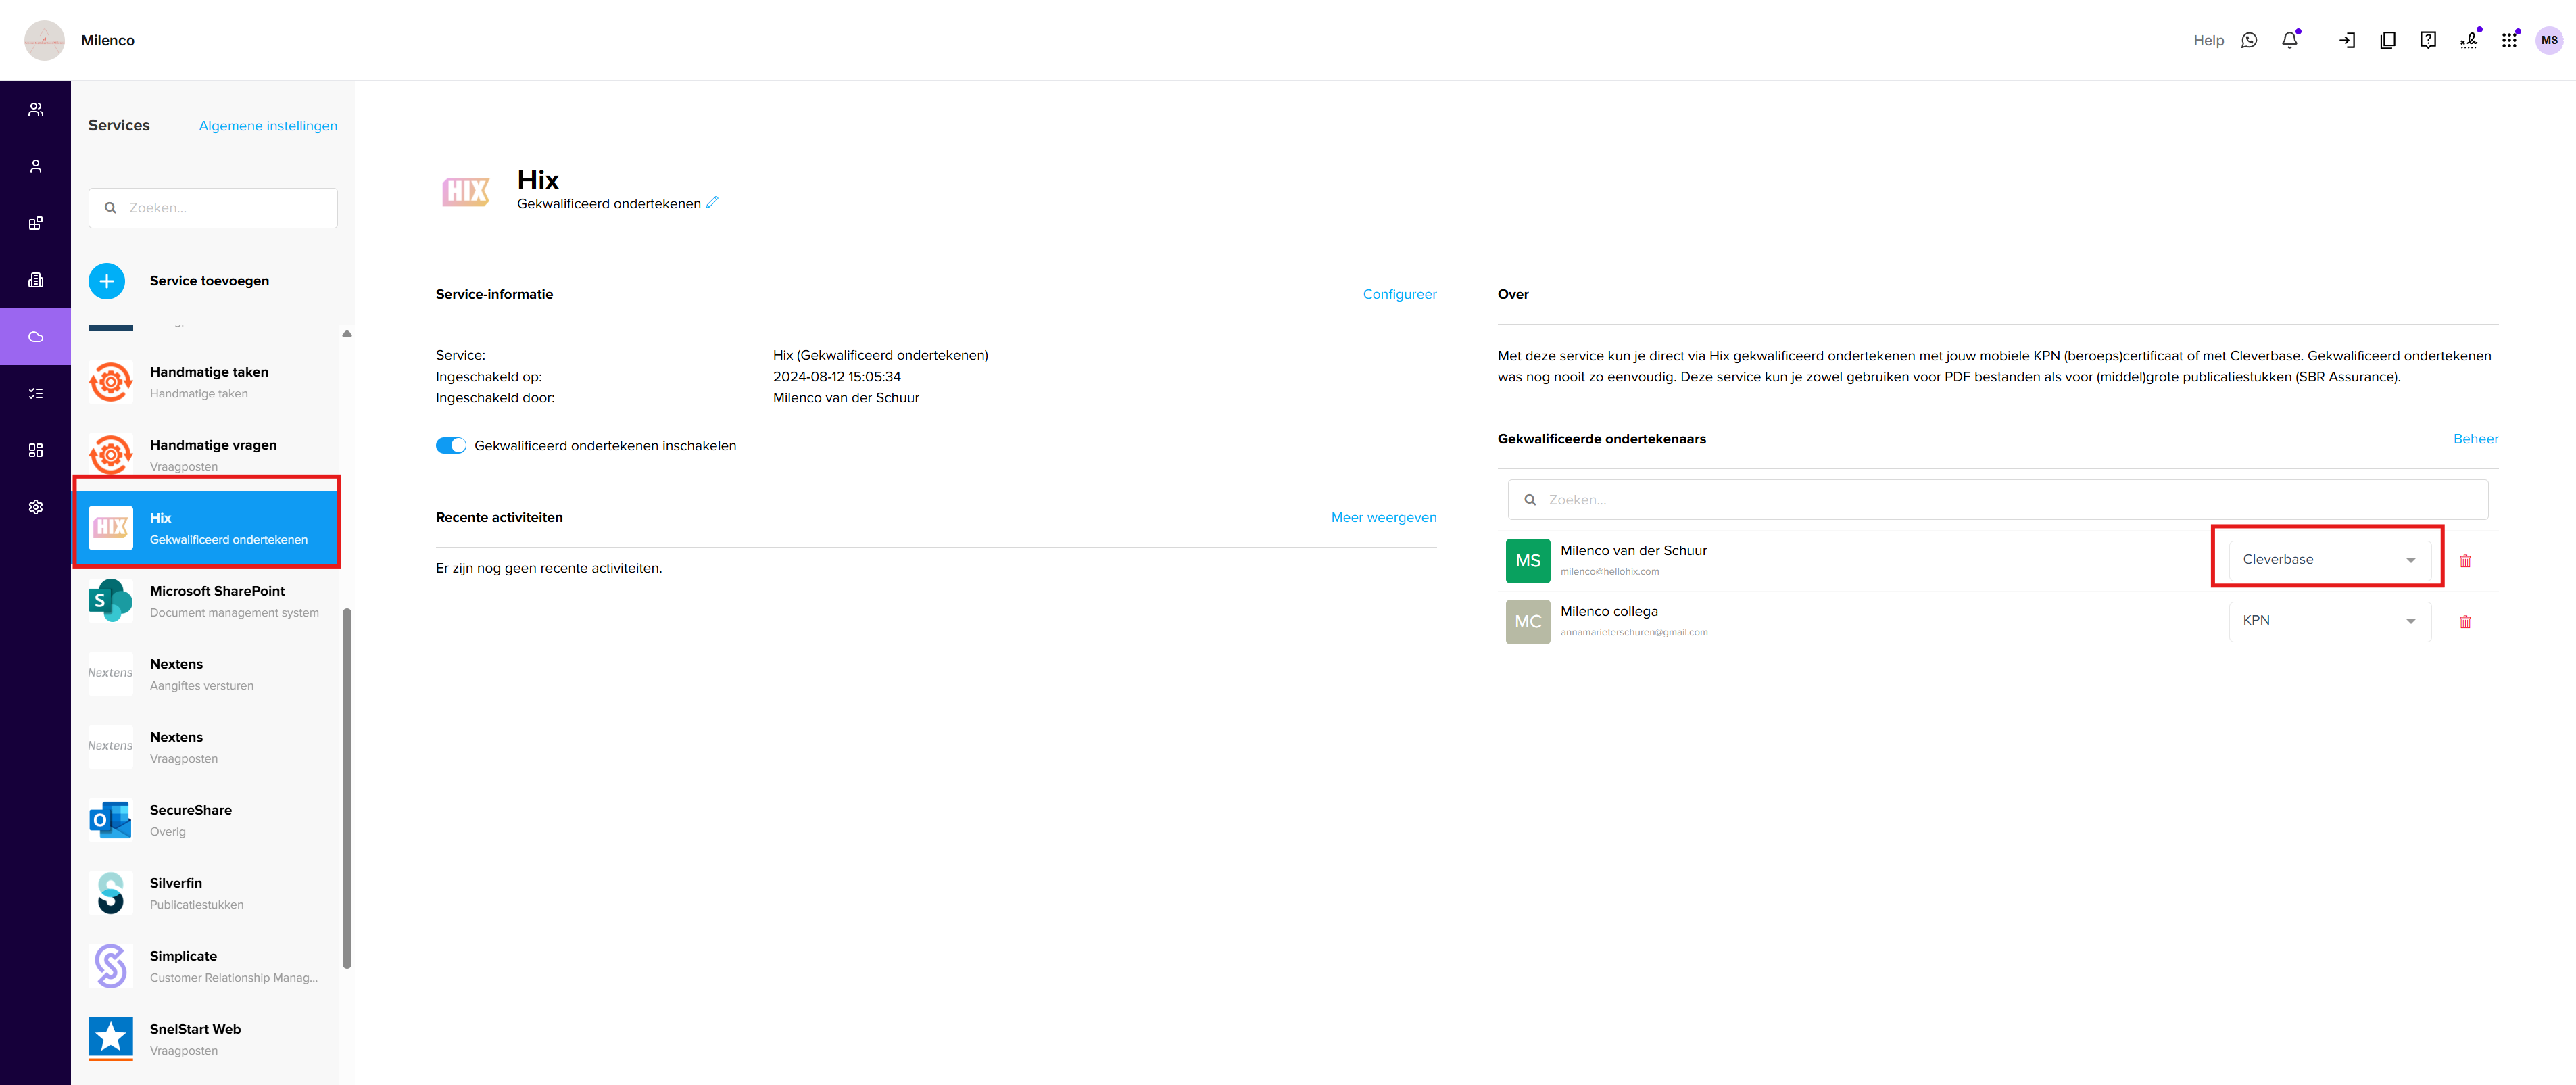Open the KPN provider dropdown
2576x1085 pixels.
(2329, 621)
